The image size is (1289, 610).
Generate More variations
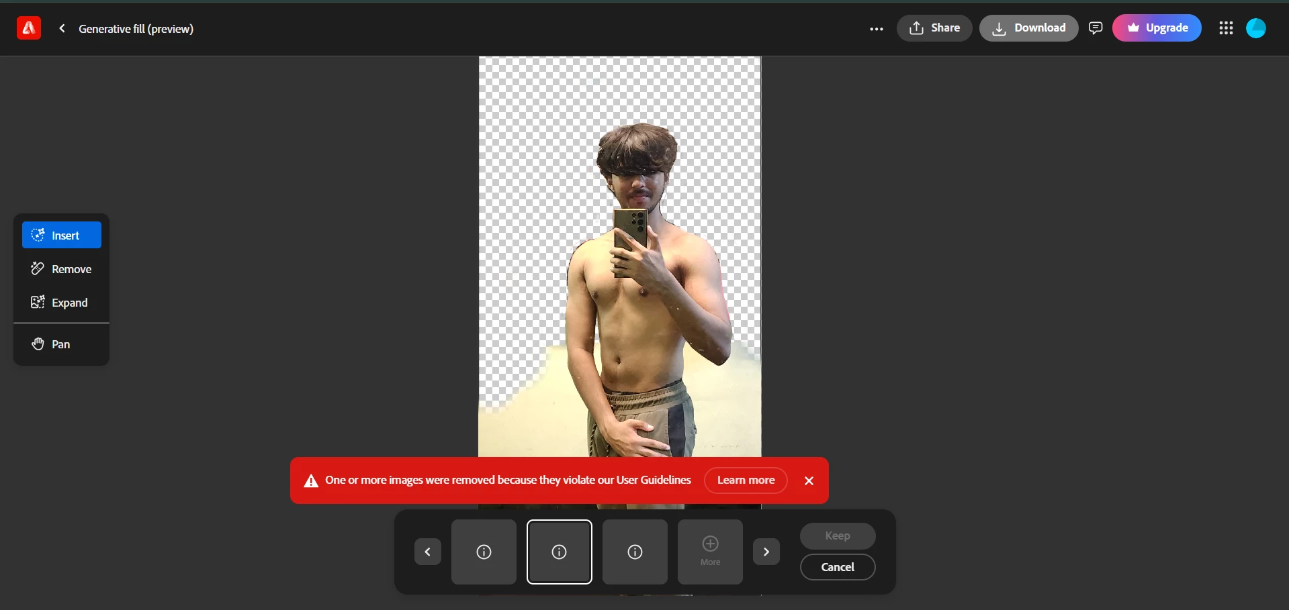pyautogui.click(x=710, y=552)
